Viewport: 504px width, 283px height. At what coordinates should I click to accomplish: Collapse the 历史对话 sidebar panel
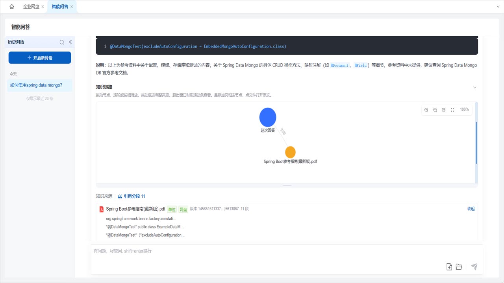pyautogui.click(x=70, y=42)
